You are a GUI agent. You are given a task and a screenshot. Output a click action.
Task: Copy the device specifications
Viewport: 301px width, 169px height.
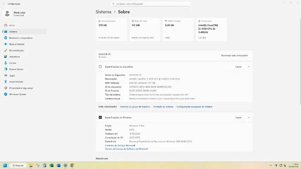(238, 67)
